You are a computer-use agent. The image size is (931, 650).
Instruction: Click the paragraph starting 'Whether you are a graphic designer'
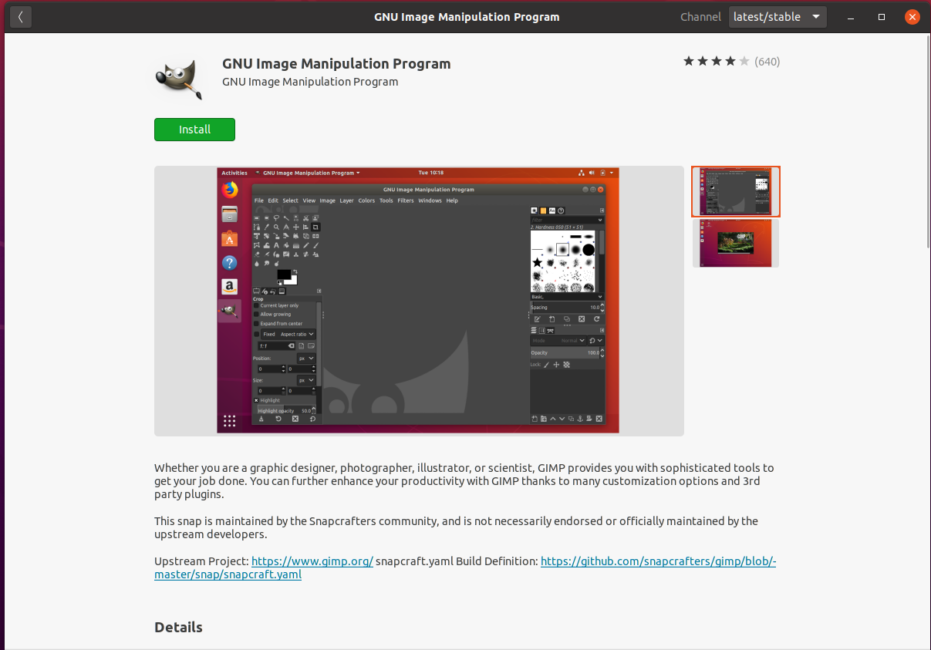coord(464,481)
